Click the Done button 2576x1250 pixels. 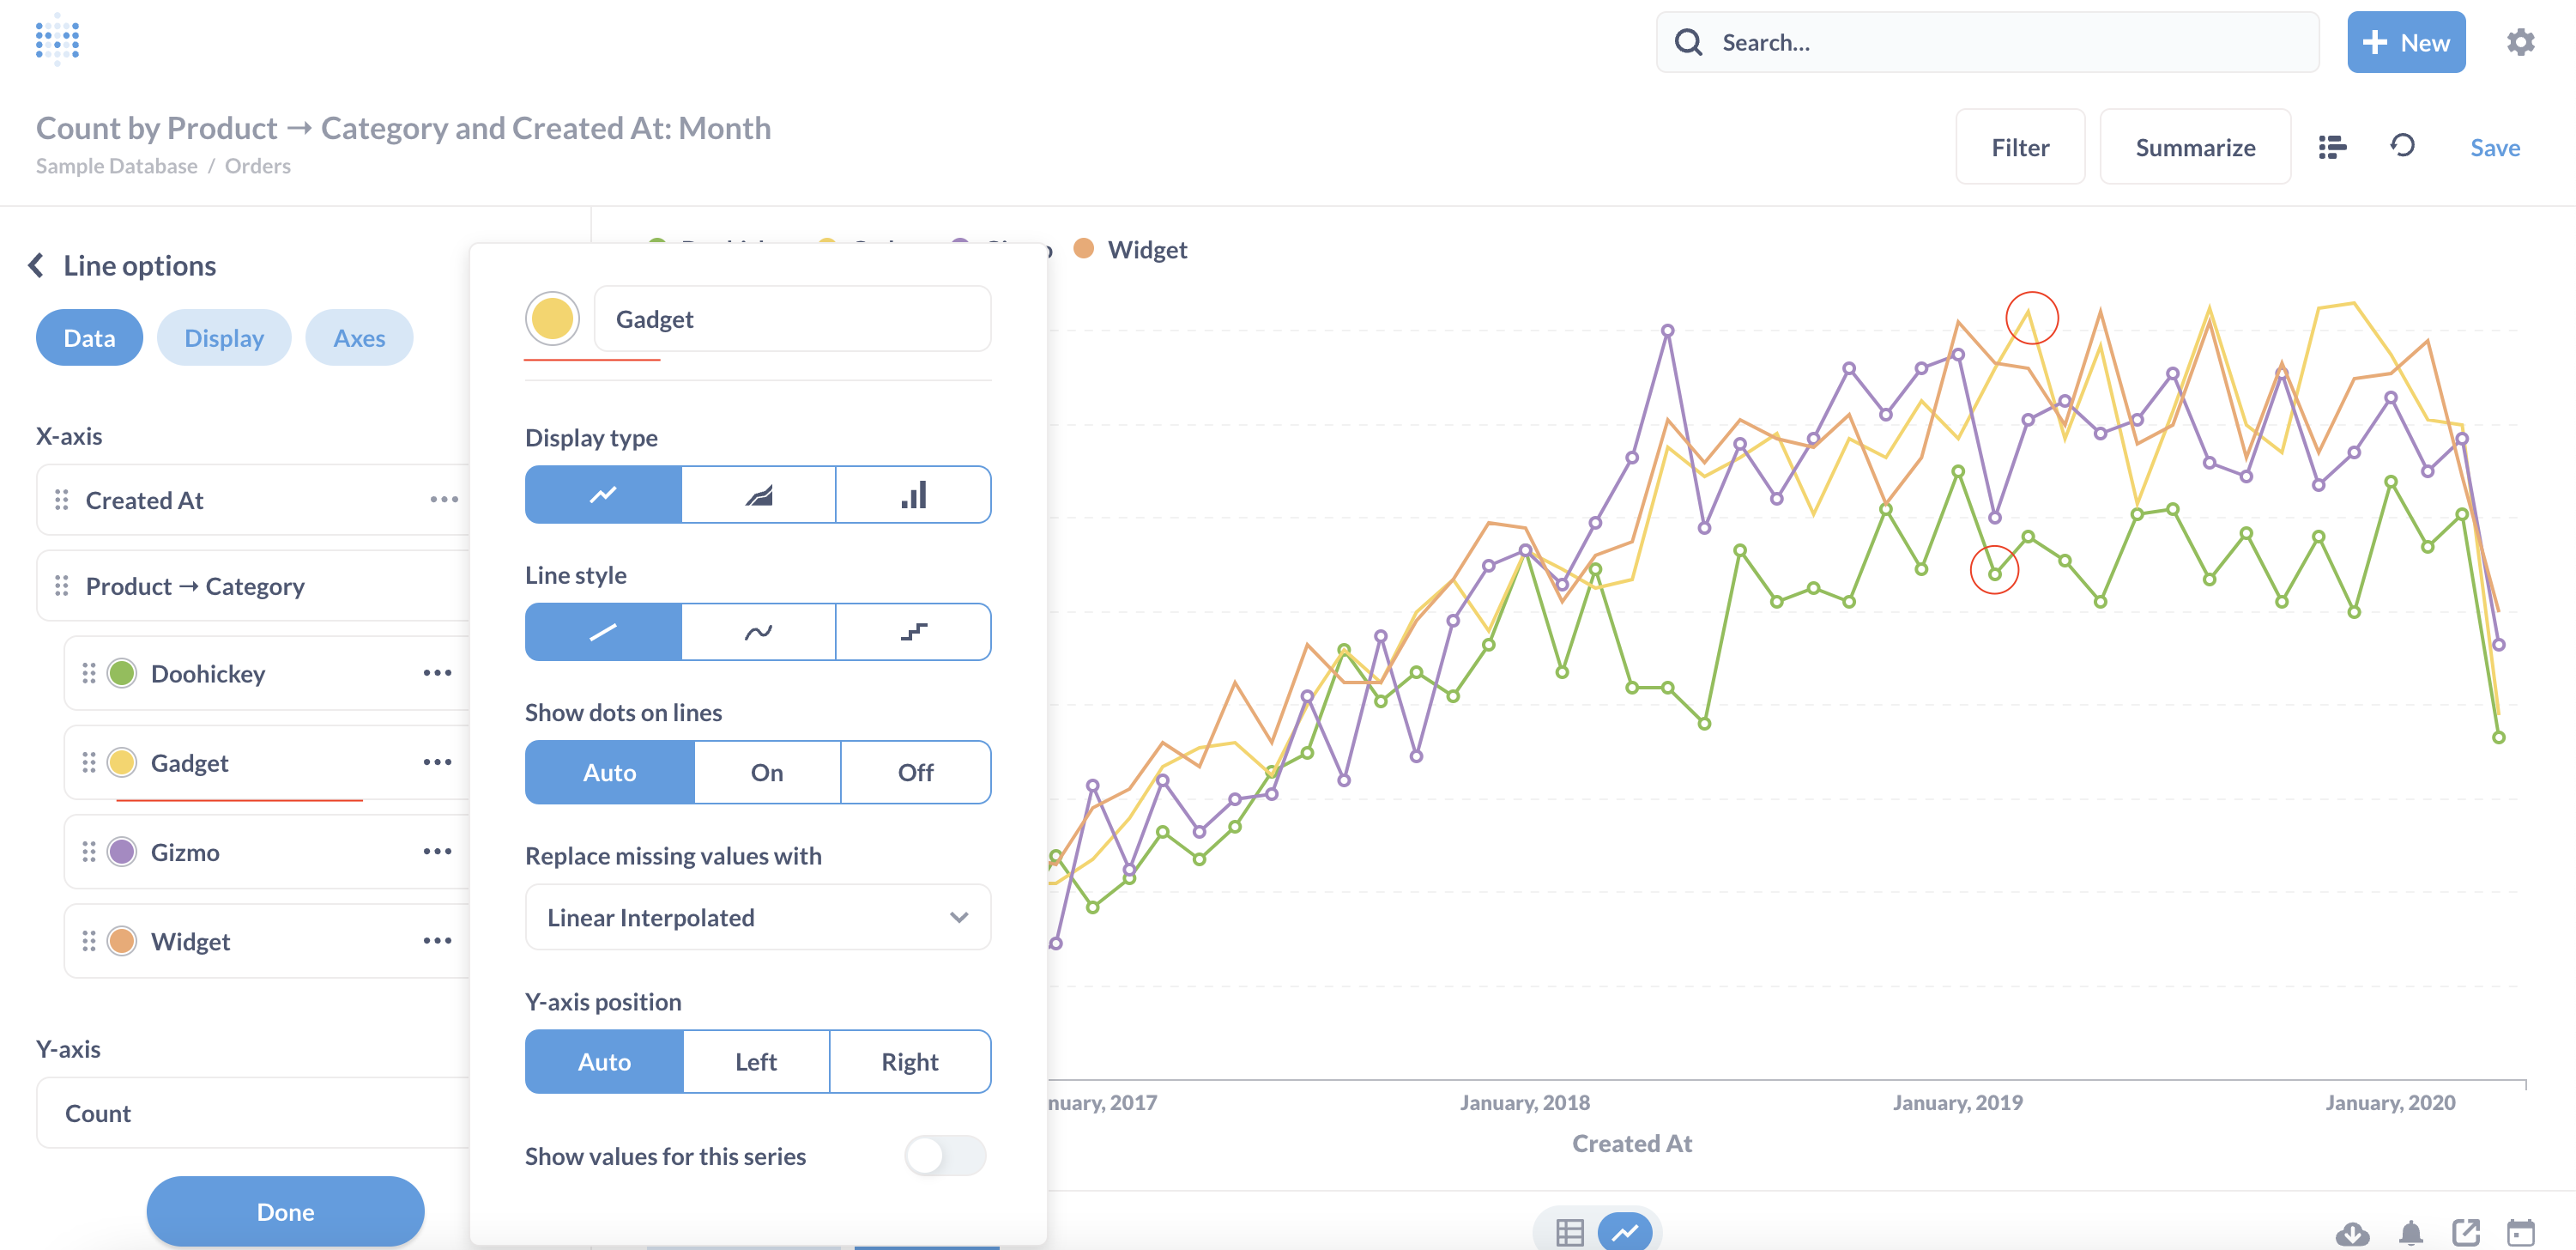pyautogui.click(x=285, y=1211)
